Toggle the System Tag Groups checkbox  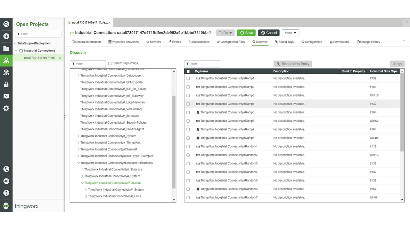pyautogui.click(x=110, y=64)
